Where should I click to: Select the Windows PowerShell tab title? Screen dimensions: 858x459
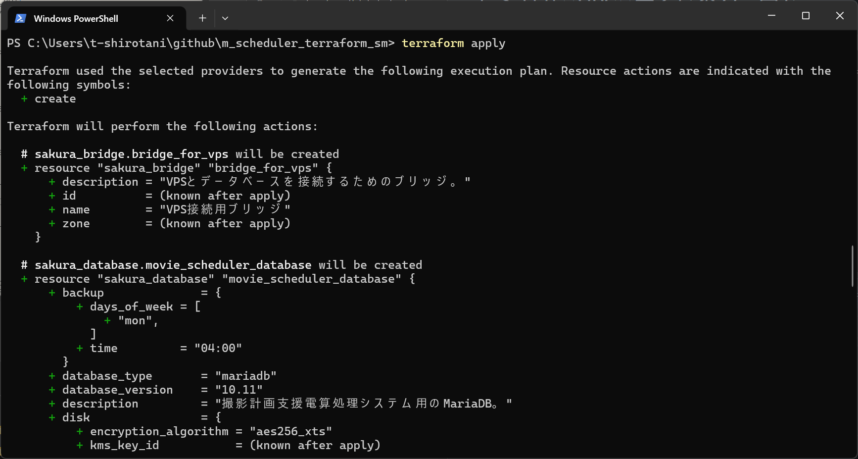point(76,18)
